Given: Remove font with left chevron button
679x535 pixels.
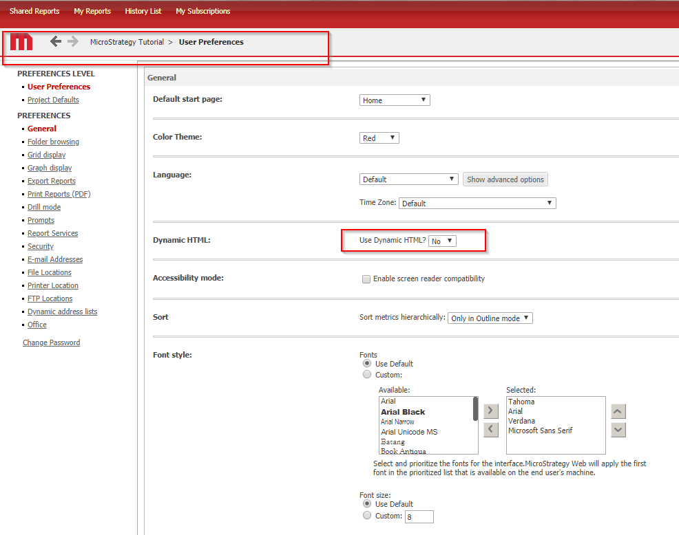Looking at the screenshot, I should tap(490, 430).
